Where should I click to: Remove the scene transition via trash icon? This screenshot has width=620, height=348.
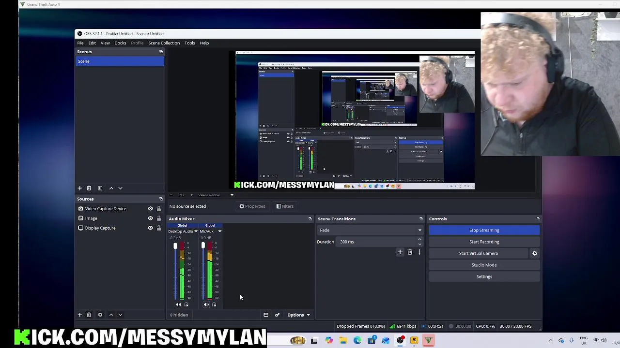(x=410, y=252)
